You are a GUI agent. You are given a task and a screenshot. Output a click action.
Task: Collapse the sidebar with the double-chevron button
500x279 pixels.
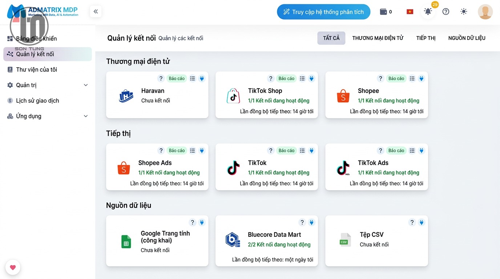96,12
